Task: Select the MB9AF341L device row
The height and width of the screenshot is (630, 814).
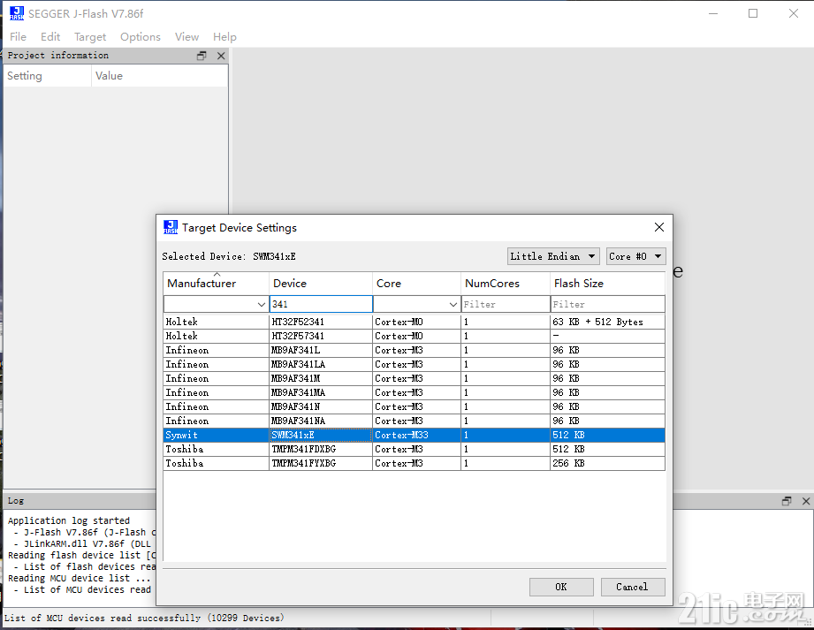Action: 414,350
